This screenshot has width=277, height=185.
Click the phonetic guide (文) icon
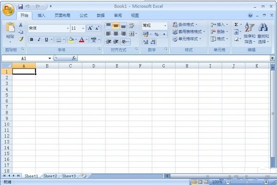94,39
